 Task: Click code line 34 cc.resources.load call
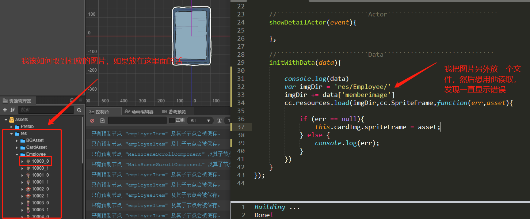pos(399,103)
